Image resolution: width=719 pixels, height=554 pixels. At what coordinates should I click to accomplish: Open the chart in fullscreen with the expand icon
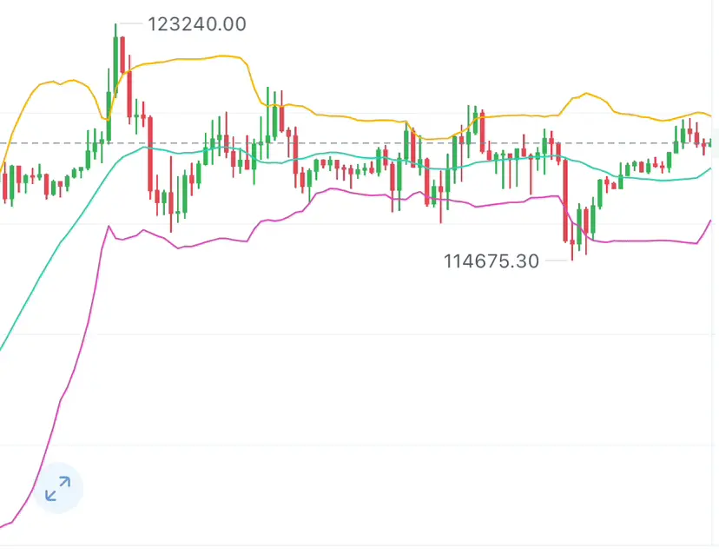pyautogui.click(x=58, y=488)
